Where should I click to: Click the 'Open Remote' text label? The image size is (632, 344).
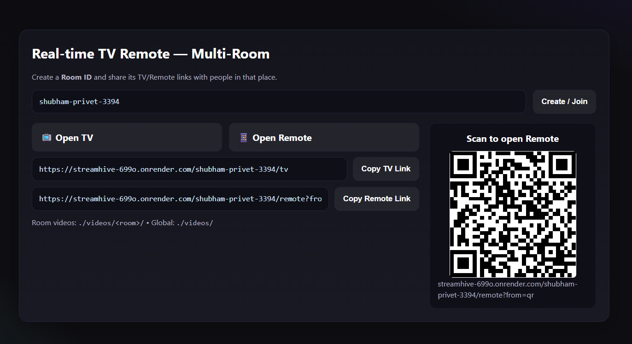point(282,138)
